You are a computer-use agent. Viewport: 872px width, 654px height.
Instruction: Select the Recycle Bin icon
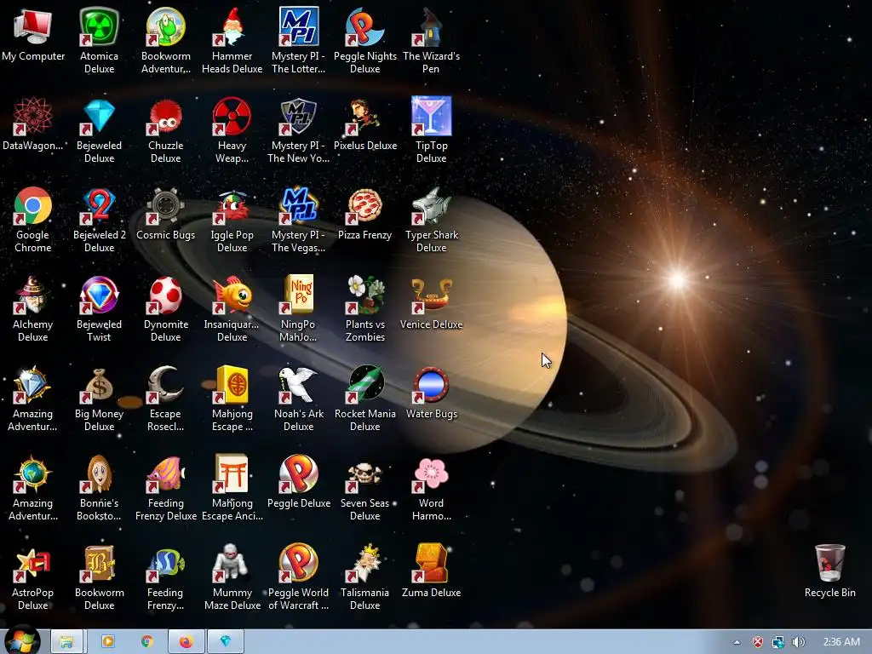click(x=829, y=564)
